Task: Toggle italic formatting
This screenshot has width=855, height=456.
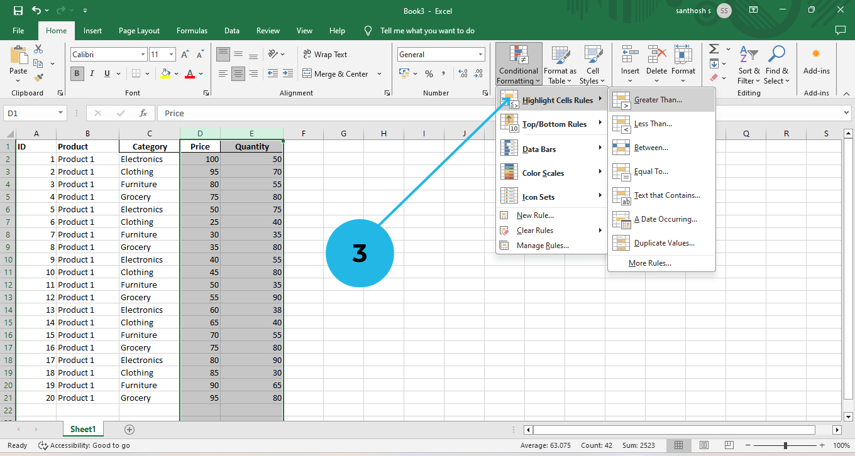Action: 92,73
